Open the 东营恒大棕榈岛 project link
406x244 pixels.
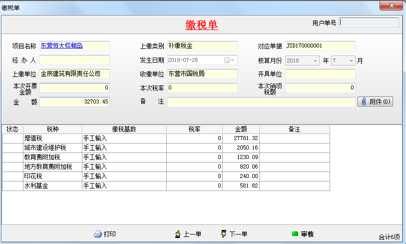[x=61, y=46]
